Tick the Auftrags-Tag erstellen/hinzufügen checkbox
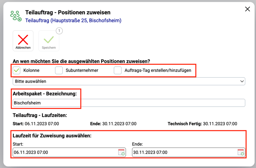256x168 pixels. (118, 70)
